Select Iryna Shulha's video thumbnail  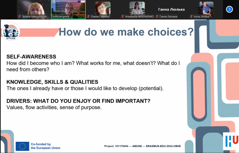(x=206, y=8)
